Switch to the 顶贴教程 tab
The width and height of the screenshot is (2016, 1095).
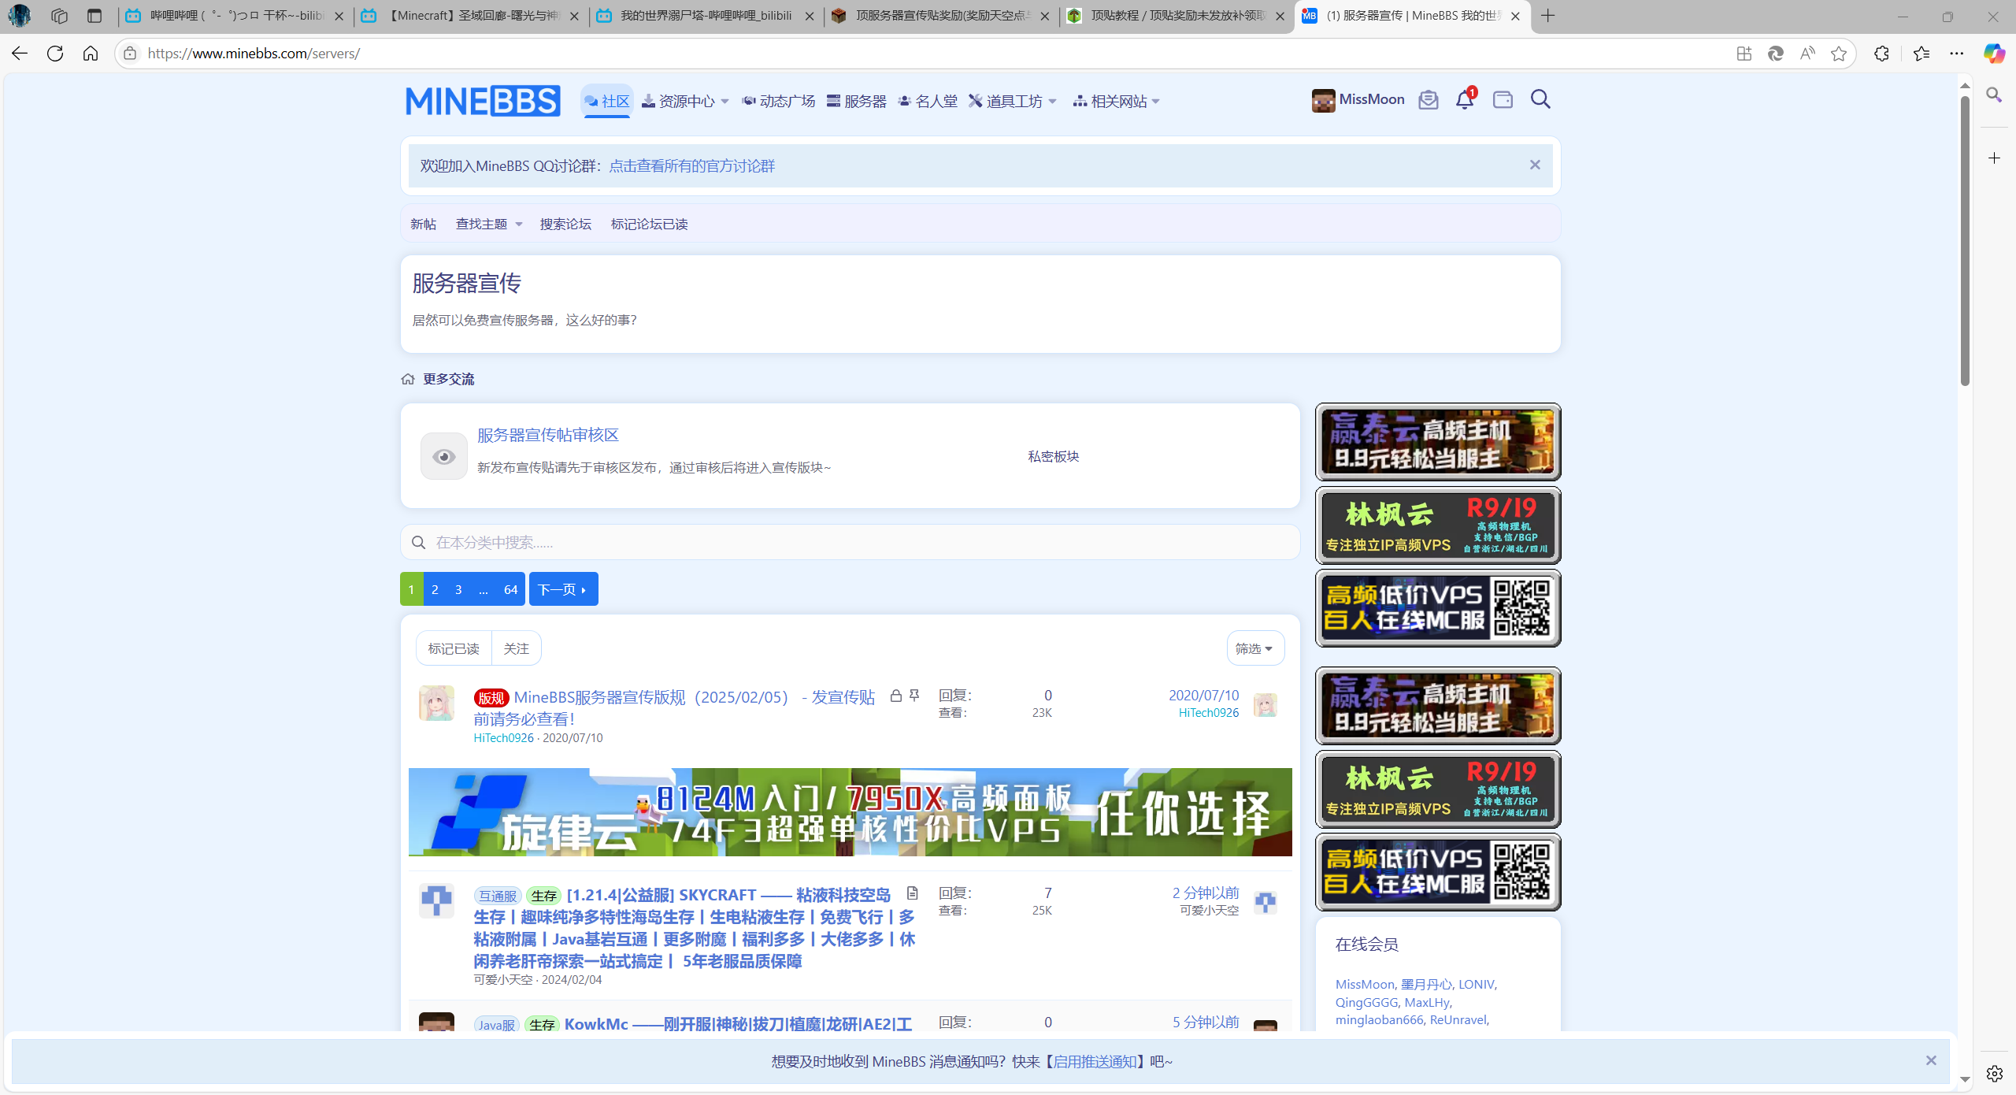point(1177,16)
